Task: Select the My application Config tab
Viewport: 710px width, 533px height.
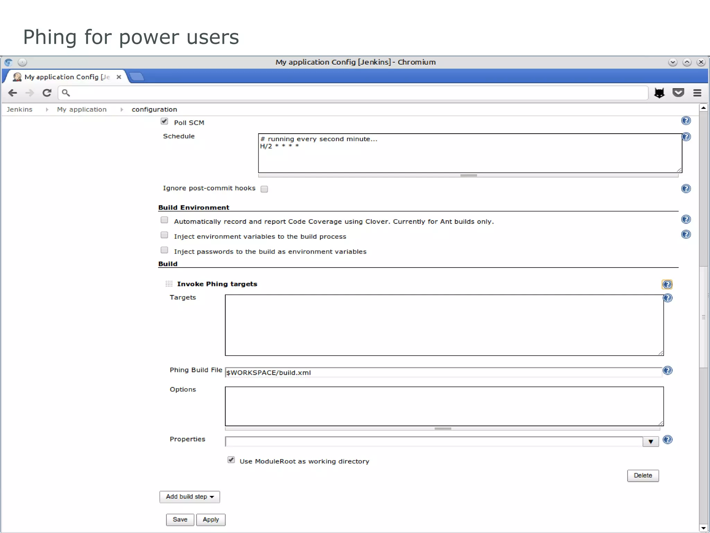Action: point(66,77)
